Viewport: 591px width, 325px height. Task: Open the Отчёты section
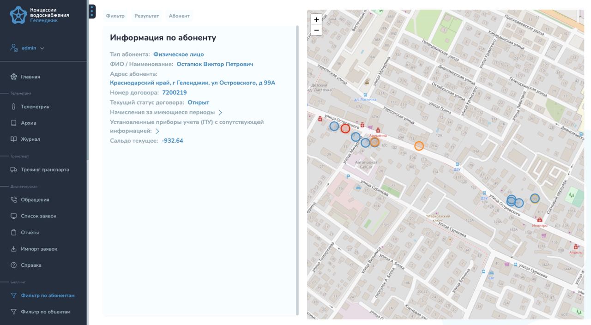(x=30, y=232)
